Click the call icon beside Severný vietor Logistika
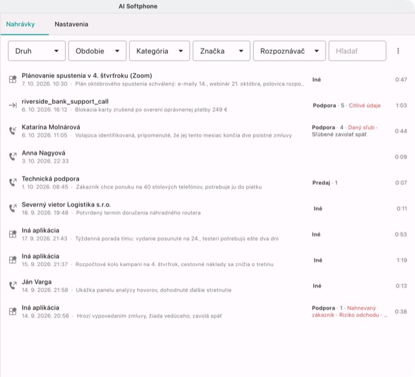 point(13,208)
